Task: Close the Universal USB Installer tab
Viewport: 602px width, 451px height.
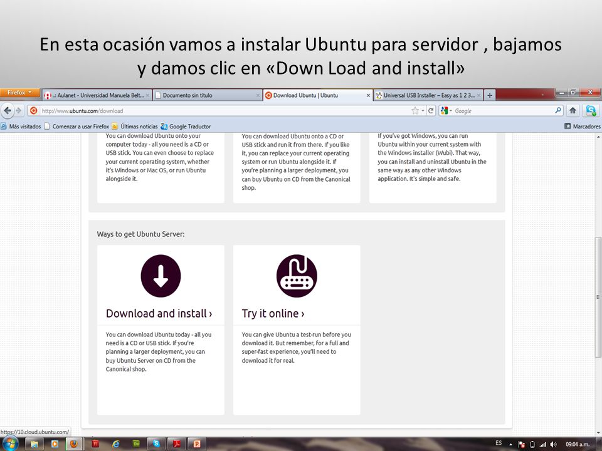Action: (478, 95)
